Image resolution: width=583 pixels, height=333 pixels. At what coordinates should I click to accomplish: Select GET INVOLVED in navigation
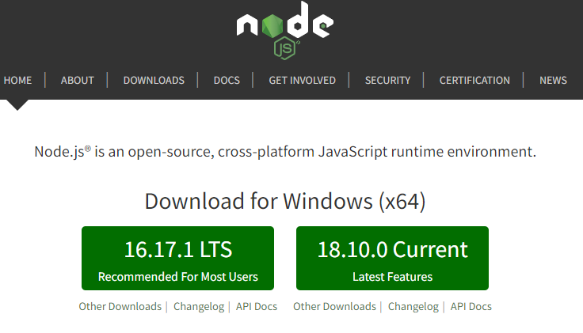(303, 80)
